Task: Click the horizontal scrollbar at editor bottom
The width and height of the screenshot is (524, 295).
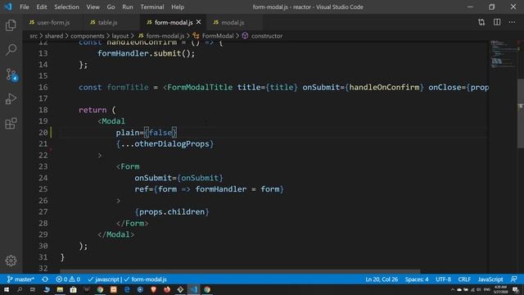Action: click(x=240, y=271)
